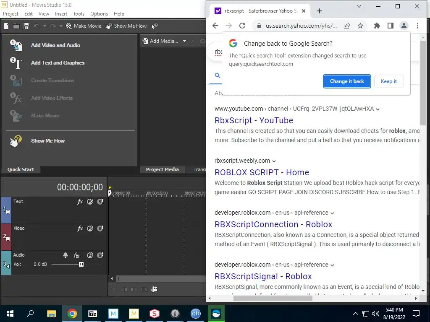Click the red Video track number 2 header
This screenshot has height=322, width=430.
pos(6,237)
